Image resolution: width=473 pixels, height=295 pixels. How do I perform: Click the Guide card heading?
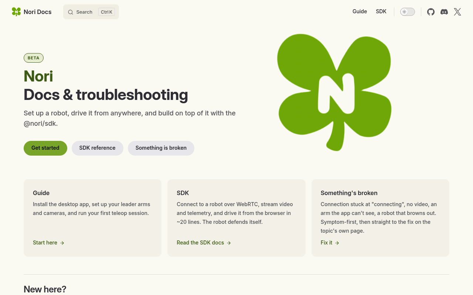click(x=41, y=193)
